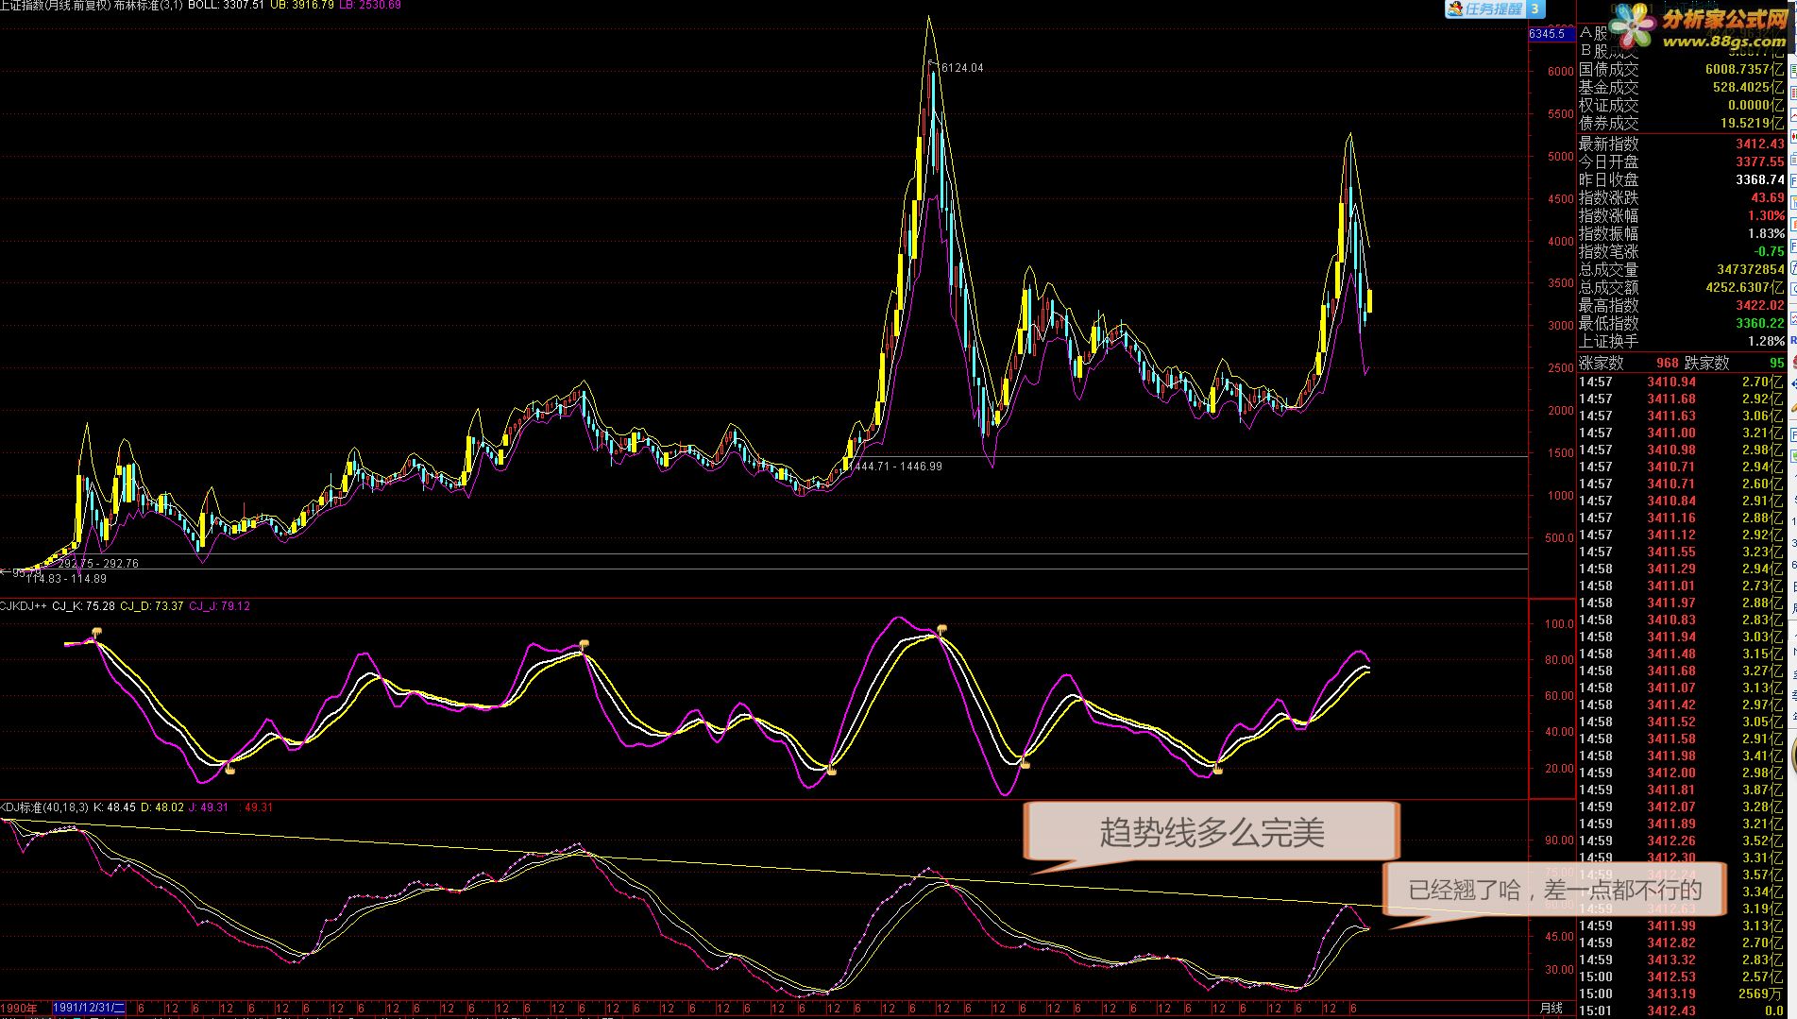Click the 指数笔涨 -0.75 value

coord(1769,251)
